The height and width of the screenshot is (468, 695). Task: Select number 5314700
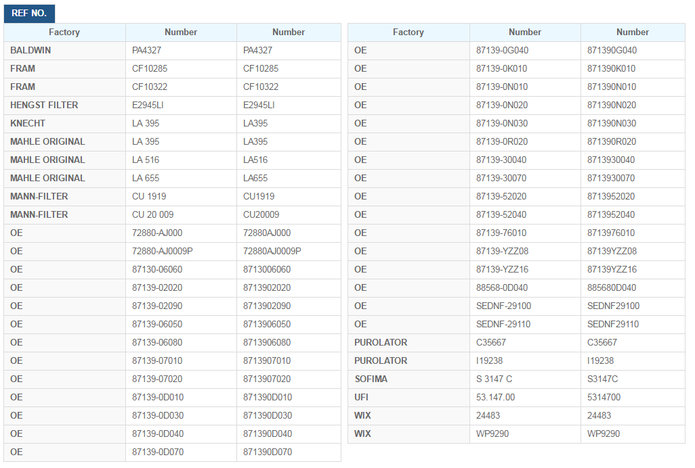click(604, 397)
